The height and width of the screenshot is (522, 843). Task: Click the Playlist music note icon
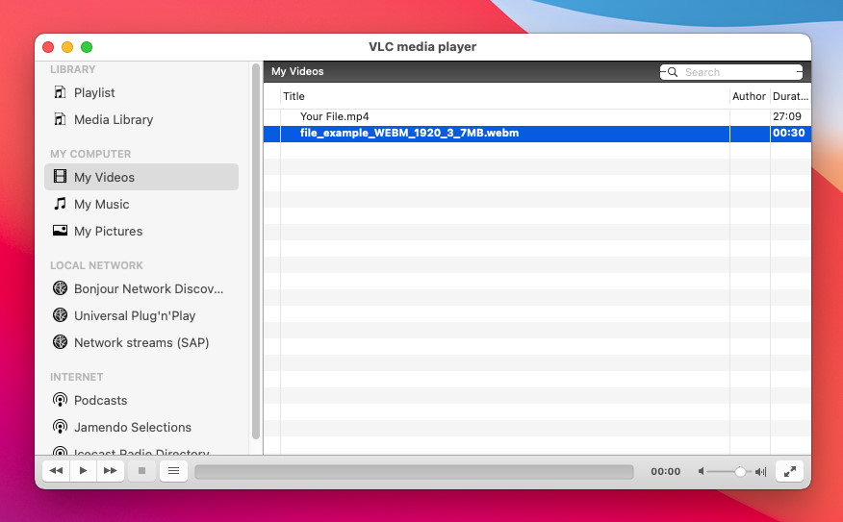[x=60, y=92]
